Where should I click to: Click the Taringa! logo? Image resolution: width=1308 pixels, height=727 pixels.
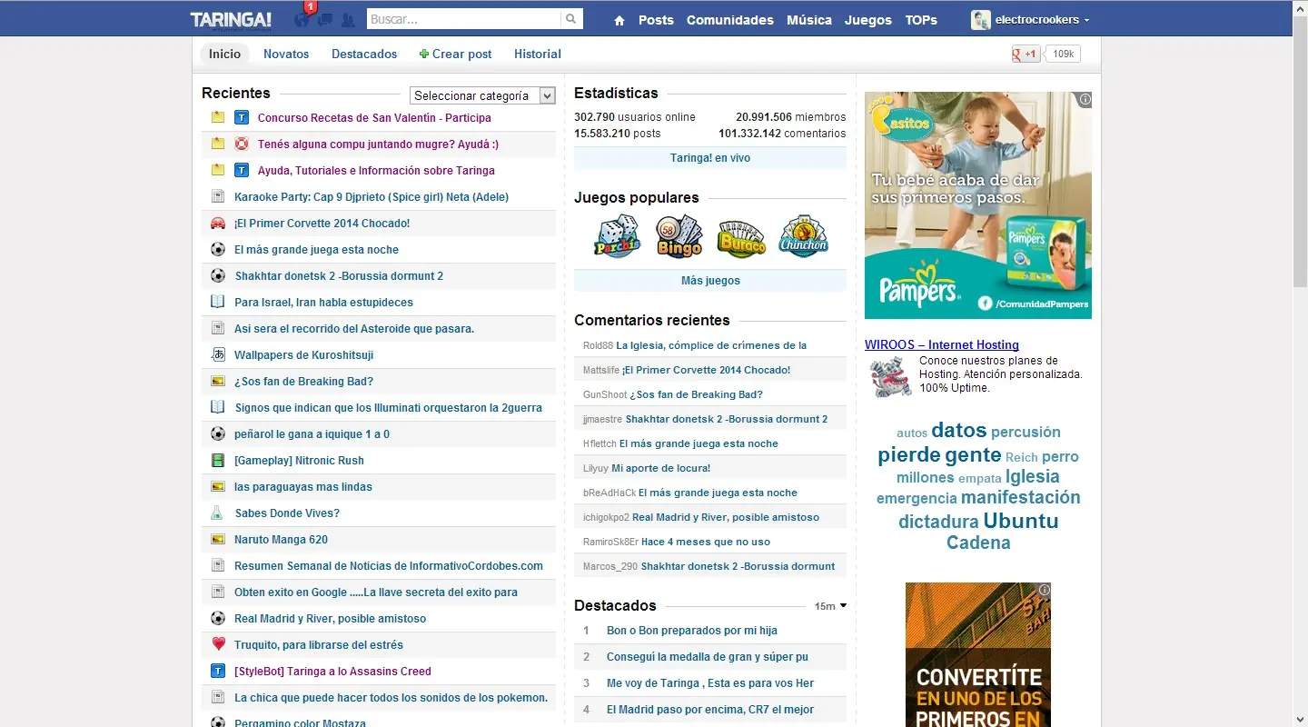[231, 19]
